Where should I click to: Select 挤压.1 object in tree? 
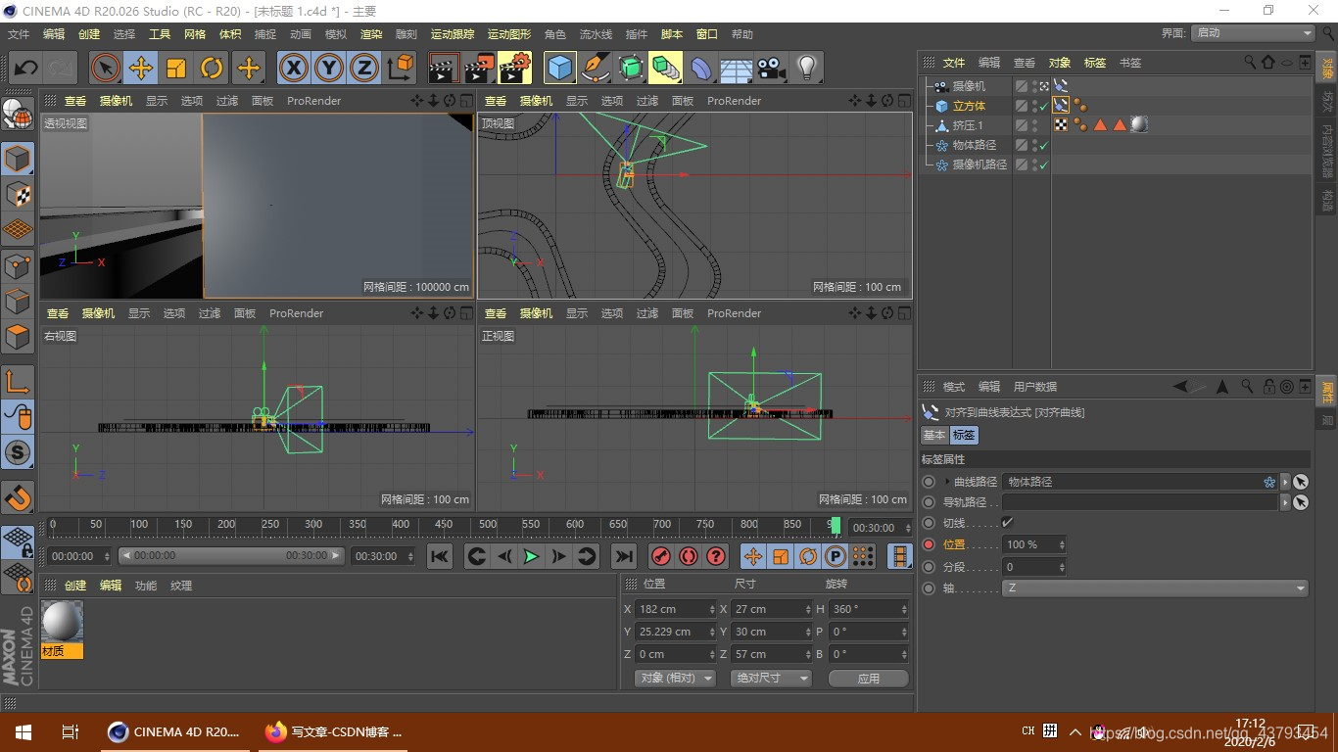point(967,125)
